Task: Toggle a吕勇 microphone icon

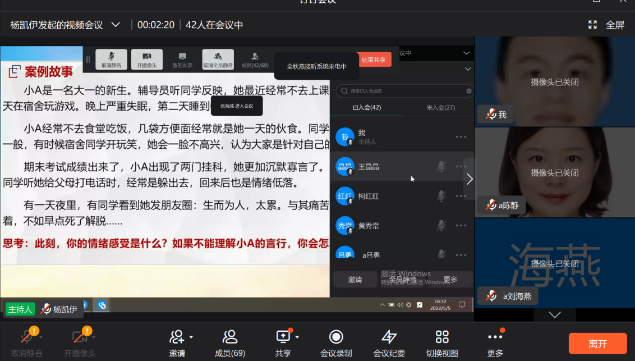Action: click(x=441, y=254)
